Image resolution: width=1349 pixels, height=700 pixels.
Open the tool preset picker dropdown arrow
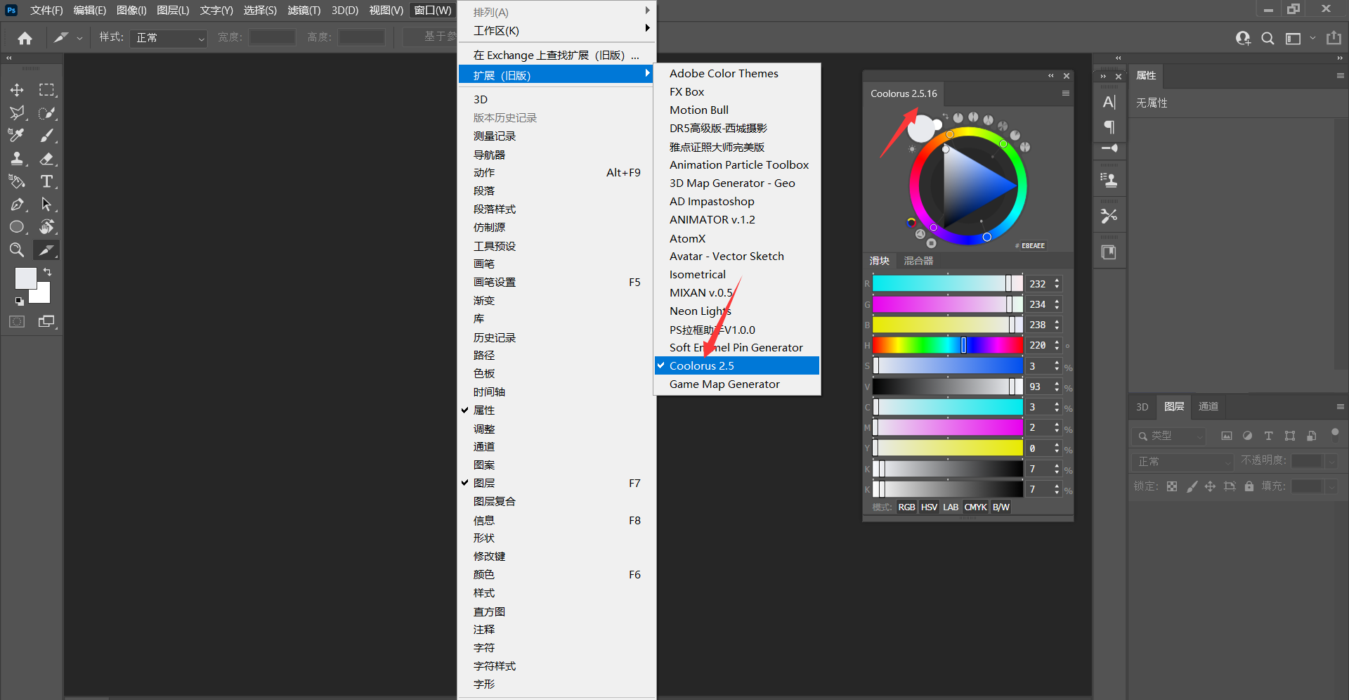click(79, 39)
